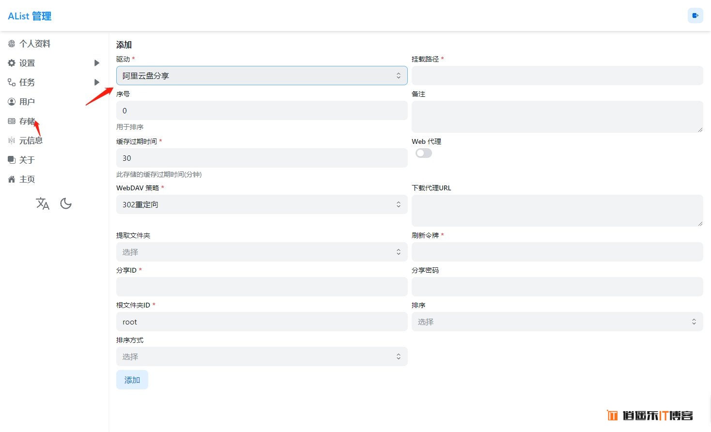The image size is (711, 432).
Task: Open the 排序 select dropdown
Action: pyautogui.click(x=557, y=322)
